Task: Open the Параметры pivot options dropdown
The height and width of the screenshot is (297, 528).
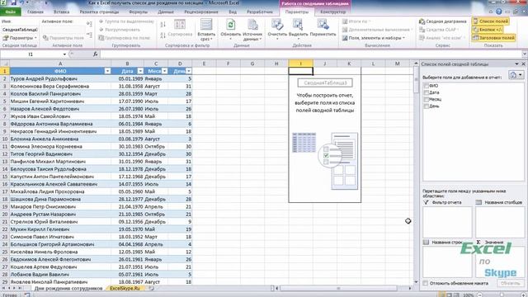Action: tap(20, 38)
